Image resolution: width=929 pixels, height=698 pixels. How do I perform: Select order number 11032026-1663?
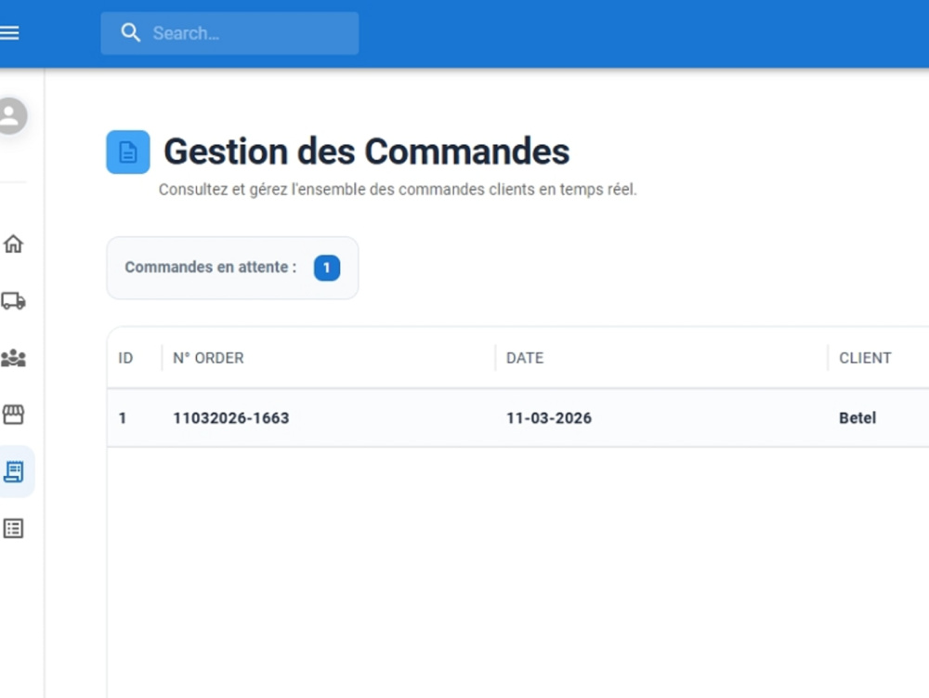point(231,417)
